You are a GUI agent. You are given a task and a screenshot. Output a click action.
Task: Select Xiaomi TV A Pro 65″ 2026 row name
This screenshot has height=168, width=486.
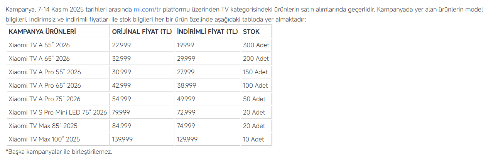coord(45,85)
